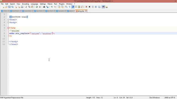177x99 pixels.
Task: Undo the last edit with the green arrow
Action: pos(37,7)
